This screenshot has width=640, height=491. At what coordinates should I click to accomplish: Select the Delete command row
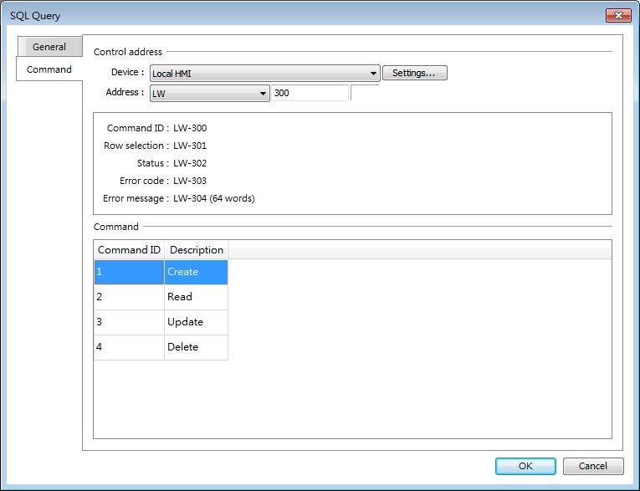(161, 347)
